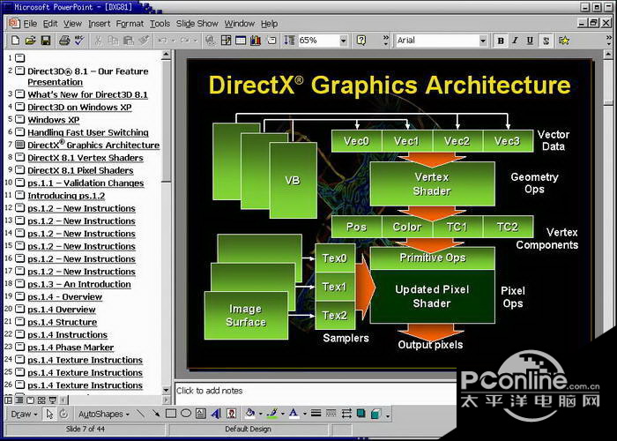
Task: Expand the AutoShapes menu
Action: click(x=103, y=415)
